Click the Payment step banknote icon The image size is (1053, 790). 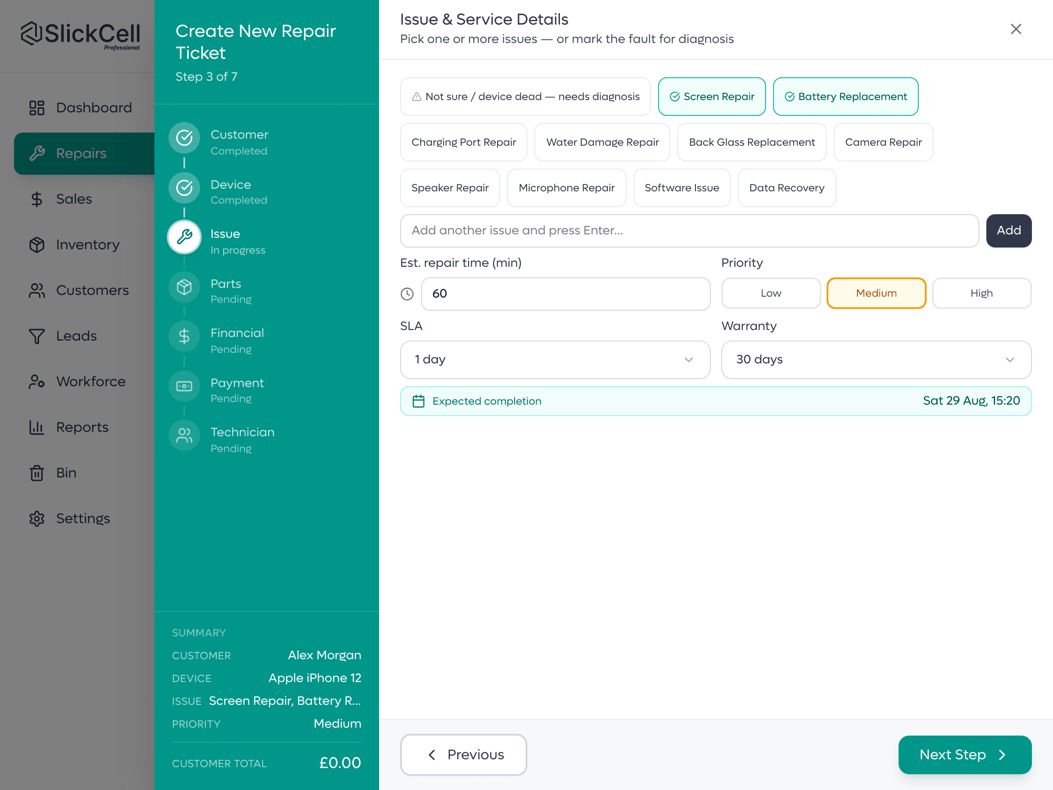tap(184, 386)
